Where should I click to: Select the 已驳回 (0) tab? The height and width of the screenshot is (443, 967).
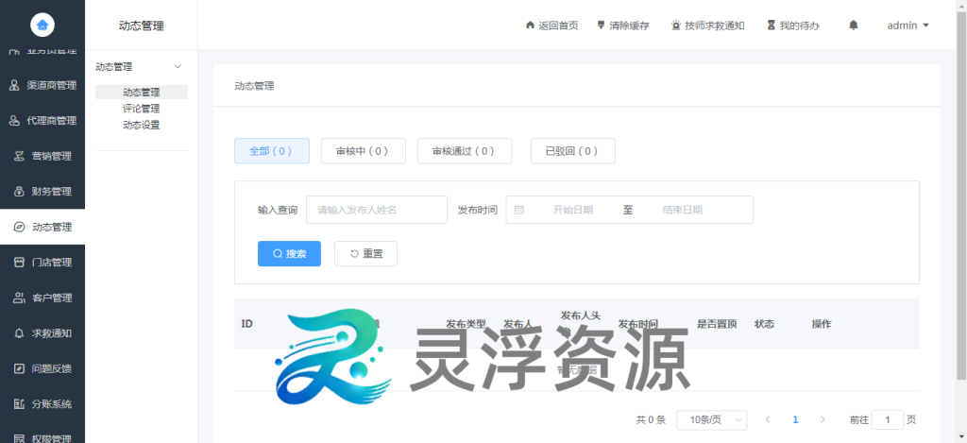pyautogui.click(x=573, y=150)
